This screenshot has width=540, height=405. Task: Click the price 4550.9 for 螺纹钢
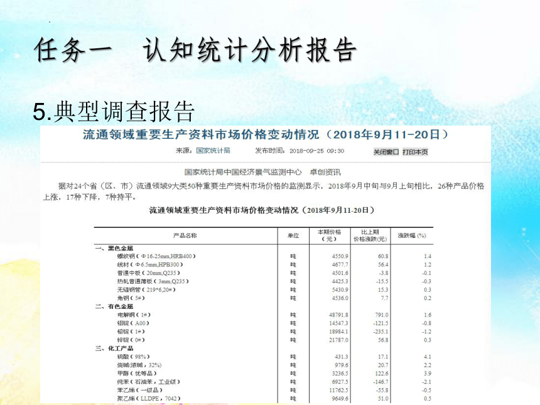(x=340, y=256)
